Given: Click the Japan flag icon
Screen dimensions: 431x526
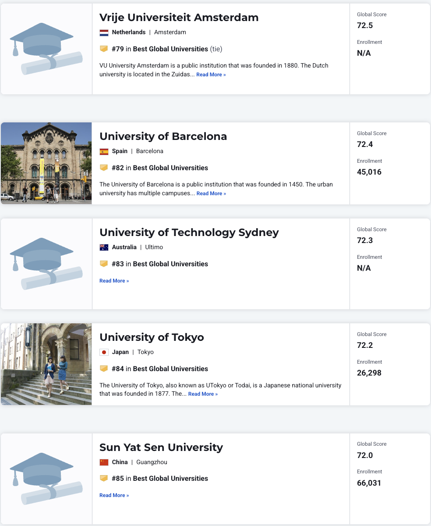Looking at the screenshot, I should [x=104, y=352].
